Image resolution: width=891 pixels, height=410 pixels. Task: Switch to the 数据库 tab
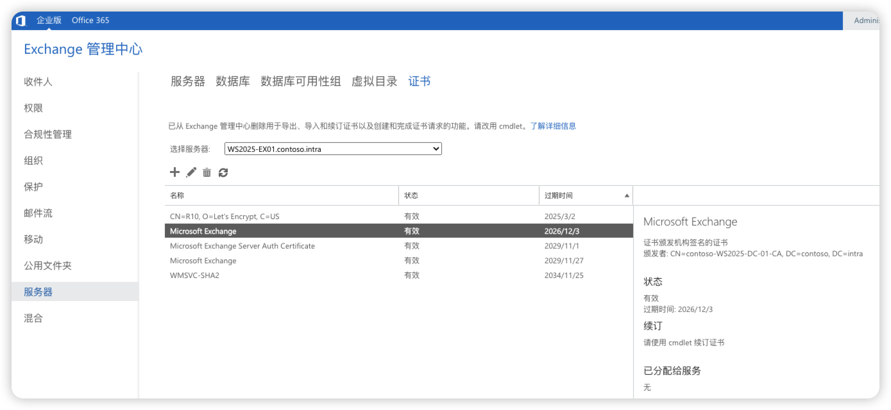[233, 81]
